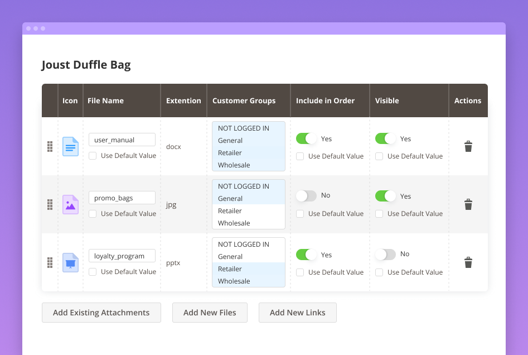Viewport: 528px width, 355px height.
Task: Delete the loyalty_program attachment via trash icon
Action: click(x=468, y=262)
